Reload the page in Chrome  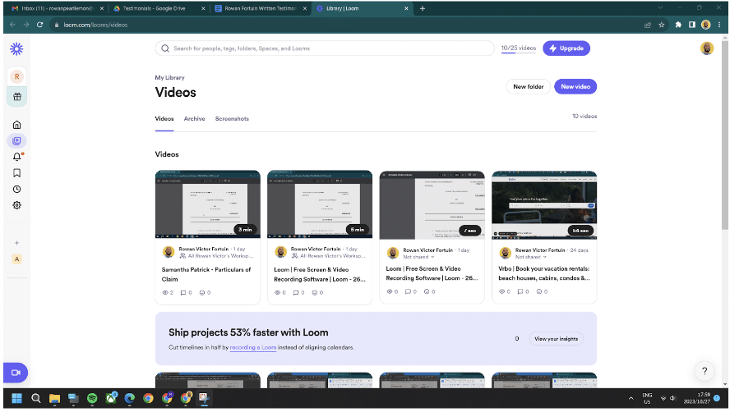40,25
